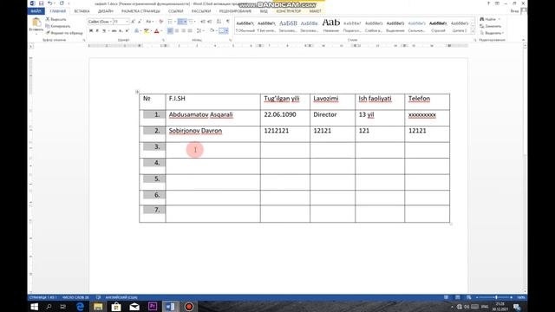Click cell 'Abdusamatov Asqarali'
555x312 pixels.
[x=212, y=118]
